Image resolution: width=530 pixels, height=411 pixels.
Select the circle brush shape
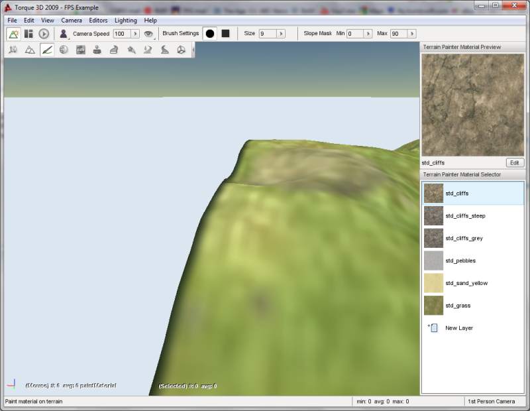(x=209, y=34)
